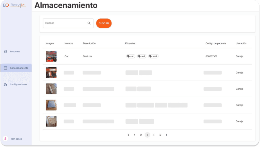The image size is (260, 147).
Task: Select the 'seat' tag chip
Action: [153, 56]
